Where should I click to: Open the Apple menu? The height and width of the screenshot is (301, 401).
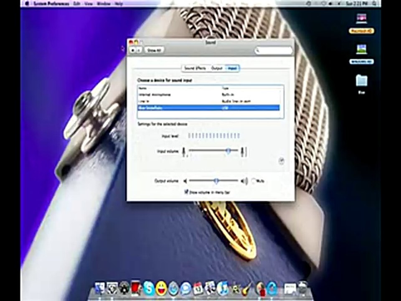tap(27, 3)
